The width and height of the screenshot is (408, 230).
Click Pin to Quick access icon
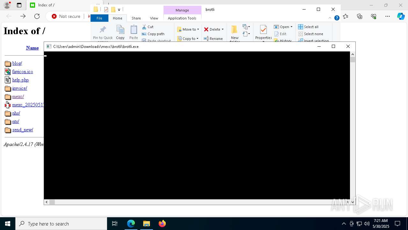tap(103, 30)
